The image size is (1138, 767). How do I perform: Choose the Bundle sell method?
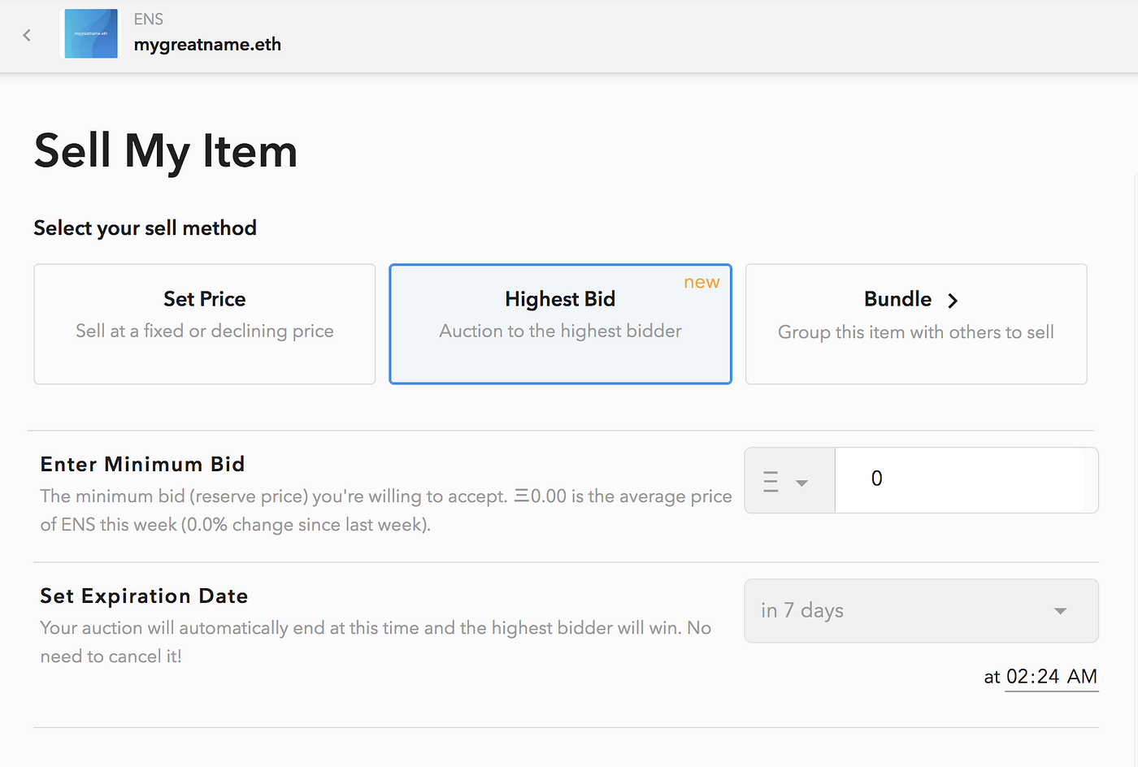pyautogui.click(x=916, y=323)
